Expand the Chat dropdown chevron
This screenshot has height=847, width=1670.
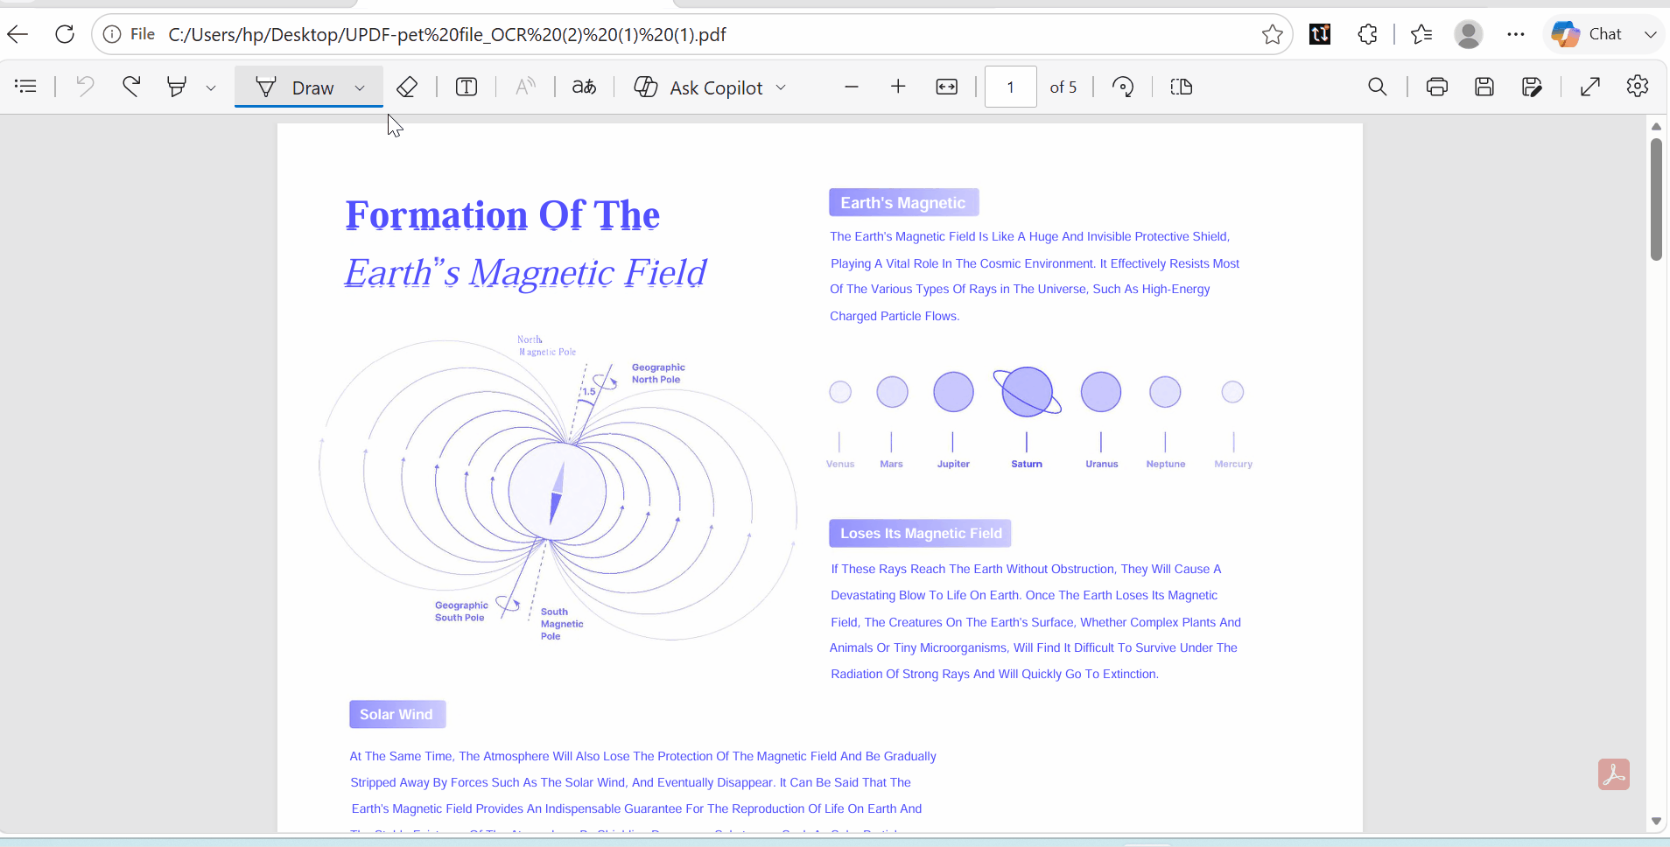(1650, 34)
